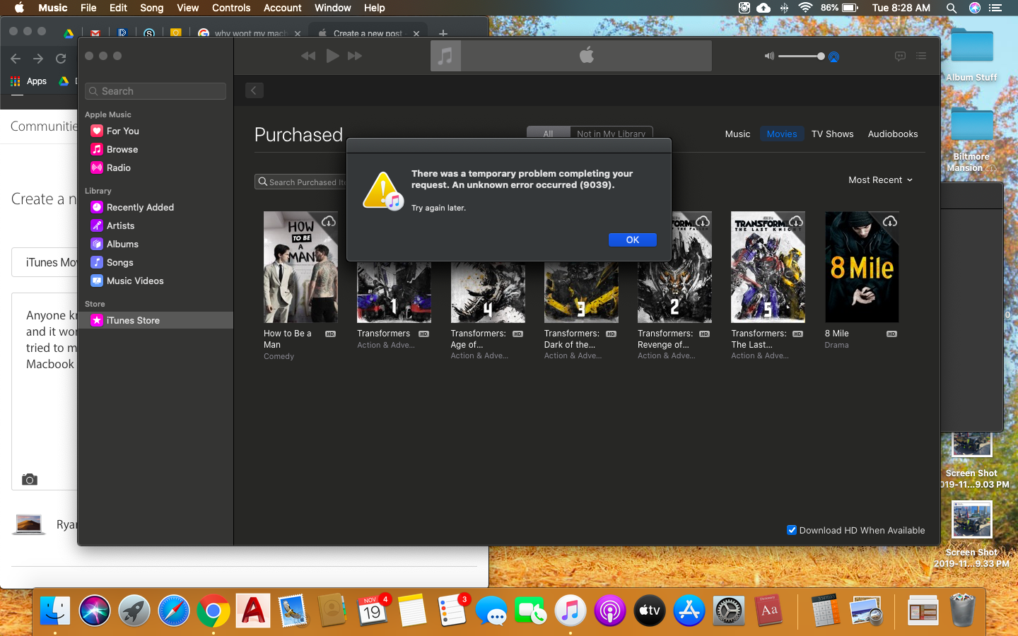Switch to the Audiobooks tab
The image size is (1018, 636).
[892, 134]
